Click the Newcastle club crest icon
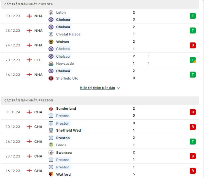This screenshot has height=178, width=204. point(51,64)
